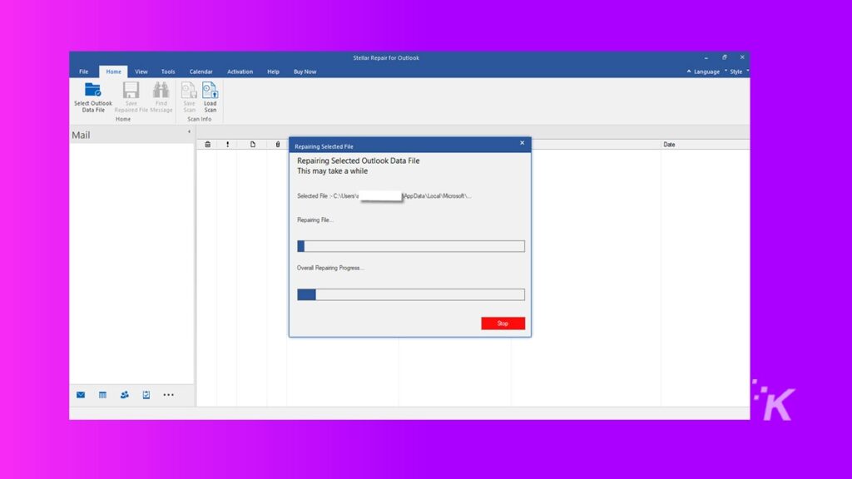Collapse the Mail pane arrow

point(189,131)
